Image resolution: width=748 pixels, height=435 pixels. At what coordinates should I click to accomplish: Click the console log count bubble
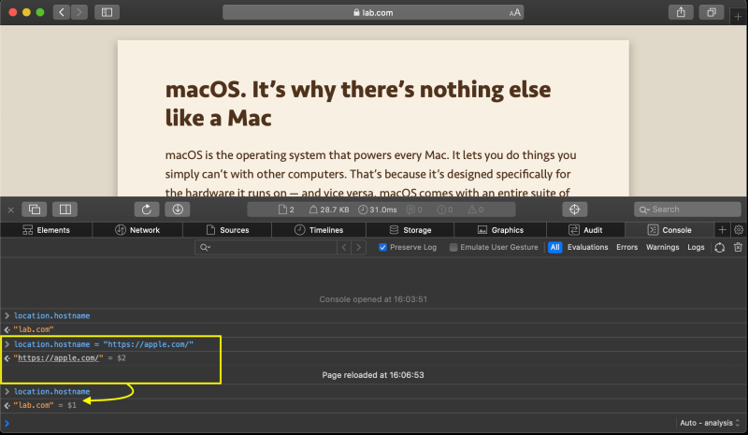pyautogui.click(x=414, y=210)
